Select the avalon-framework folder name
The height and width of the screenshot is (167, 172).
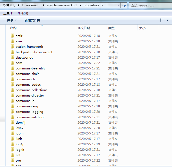[x=29, y=47]
